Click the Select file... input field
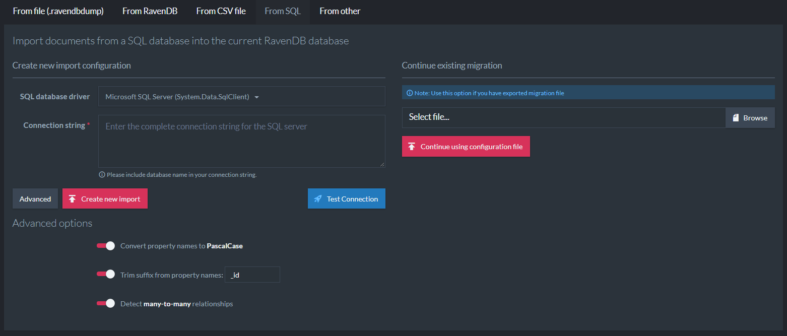The height and width of the screenshot is (336, 787). pyautogui.click(x=564, y=117)
